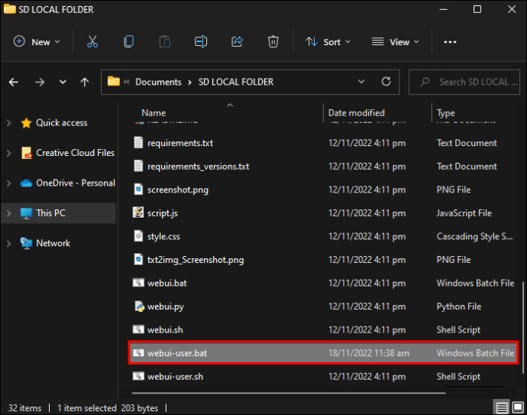Go up one folder level arrow

85,82
